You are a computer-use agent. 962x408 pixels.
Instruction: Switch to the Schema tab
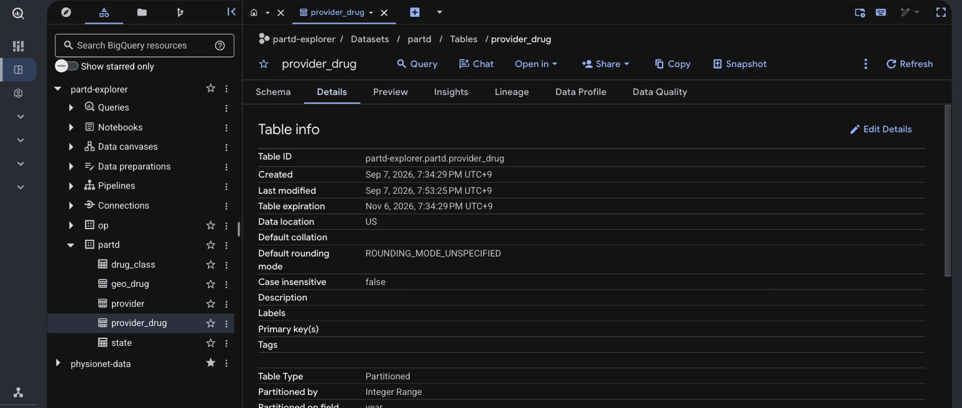273,92
